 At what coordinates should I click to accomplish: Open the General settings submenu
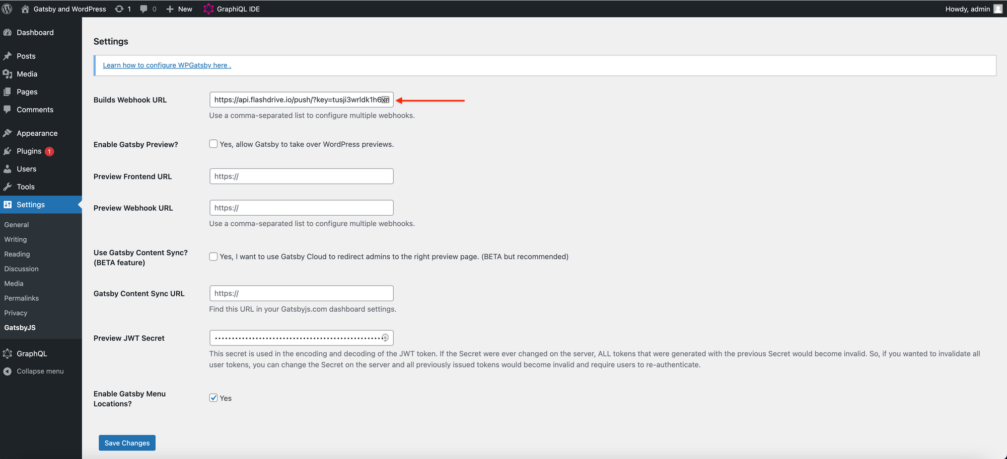(17, 225)
